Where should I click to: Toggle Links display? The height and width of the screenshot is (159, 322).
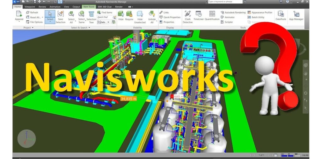pyautogui.click(x=164, y=13)
